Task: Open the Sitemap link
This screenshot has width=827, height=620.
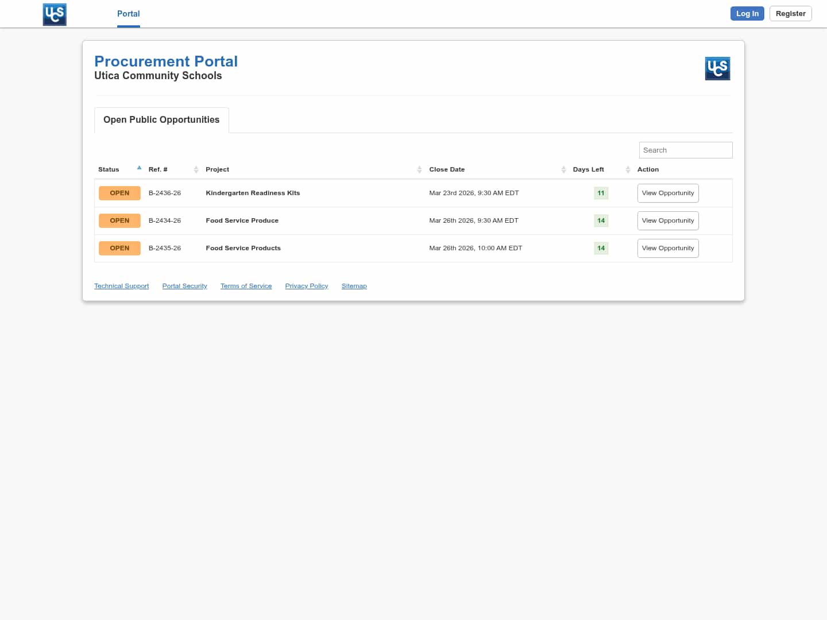Action: coord(354,286)
